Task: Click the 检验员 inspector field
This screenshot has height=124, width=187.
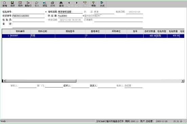Action: (28, 20)
